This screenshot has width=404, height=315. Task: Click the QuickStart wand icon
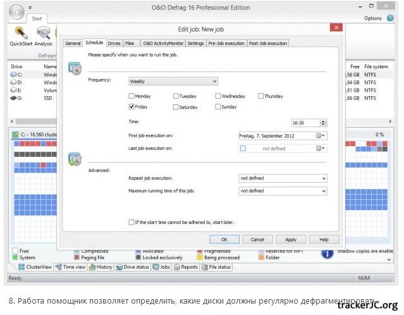(x=20, y=33)
